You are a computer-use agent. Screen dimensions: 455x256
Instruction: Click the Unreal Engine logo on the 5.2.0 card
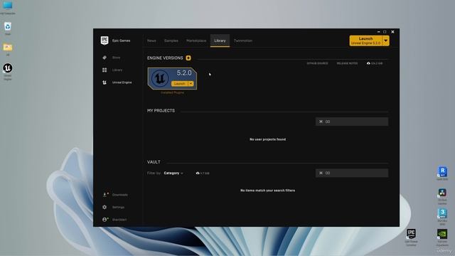click(159, 78)
